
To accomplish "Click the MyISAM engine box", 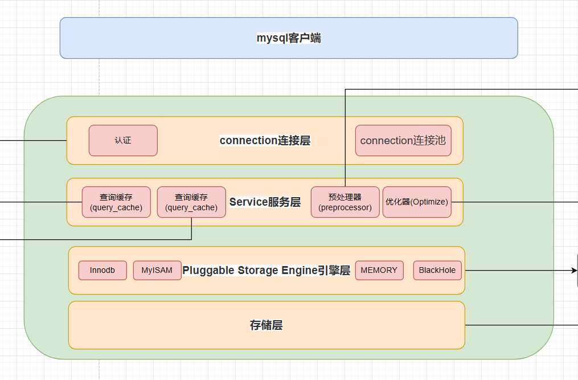I will click(x=157, y=271).
